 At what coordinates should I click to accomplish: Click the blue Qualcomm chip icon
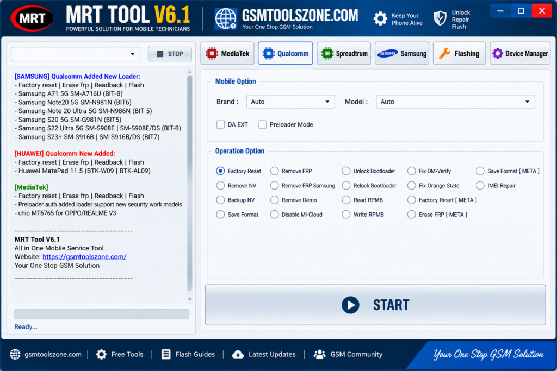(x=269, y=54)
